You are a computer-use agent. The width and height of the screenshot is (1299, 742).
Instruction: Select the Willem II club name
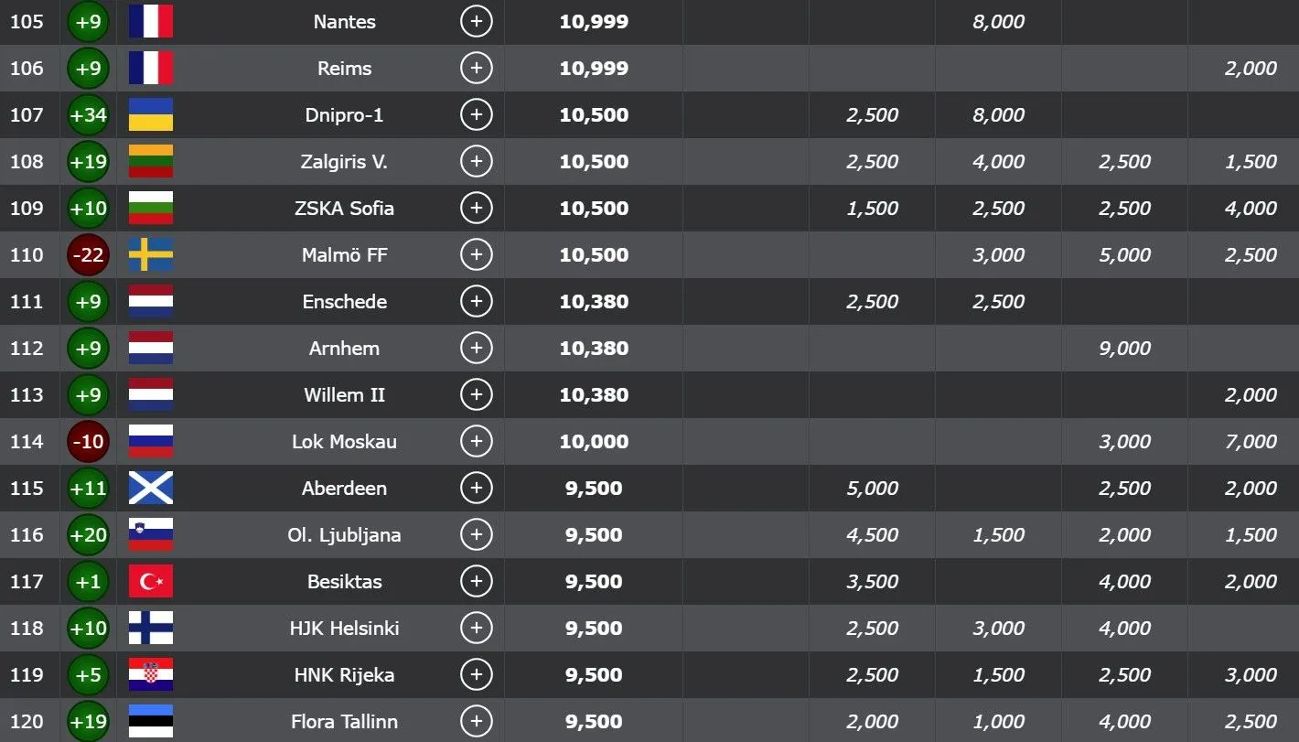pos(344,395)
